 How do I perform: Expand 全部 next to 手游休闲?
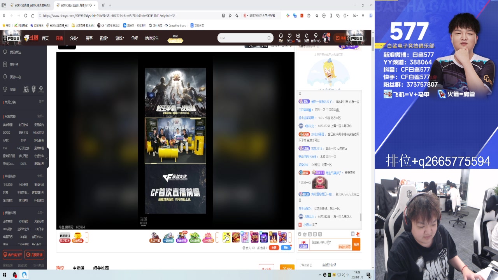pos(40,213)
